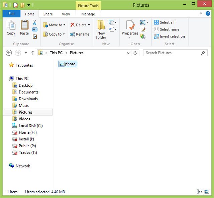214x198 pixels.
Task: Click Invert selection
Action: pos(170,37)
